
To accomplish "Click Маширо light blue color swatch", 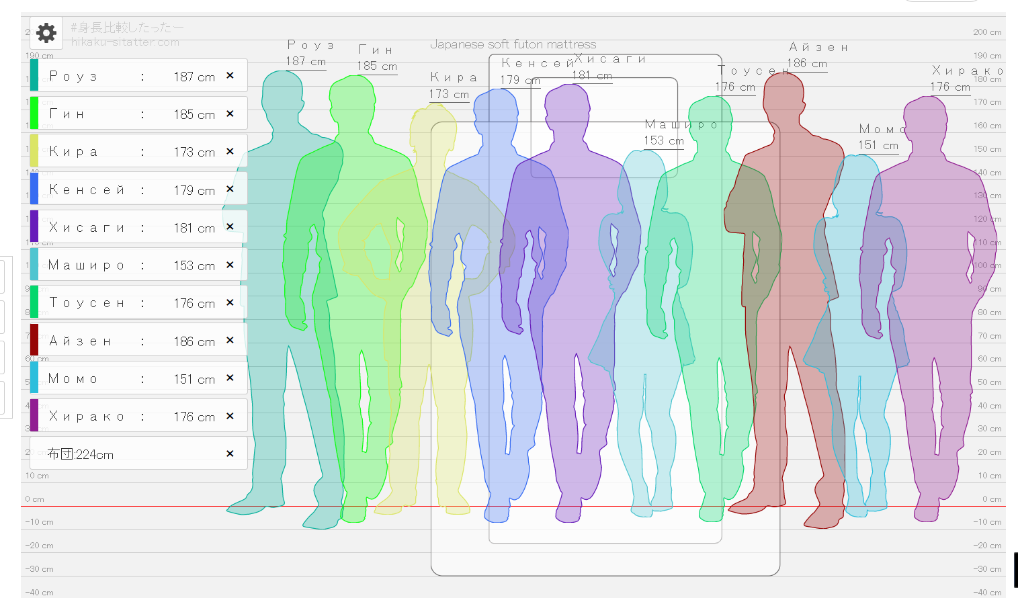I will click(34, 264).
